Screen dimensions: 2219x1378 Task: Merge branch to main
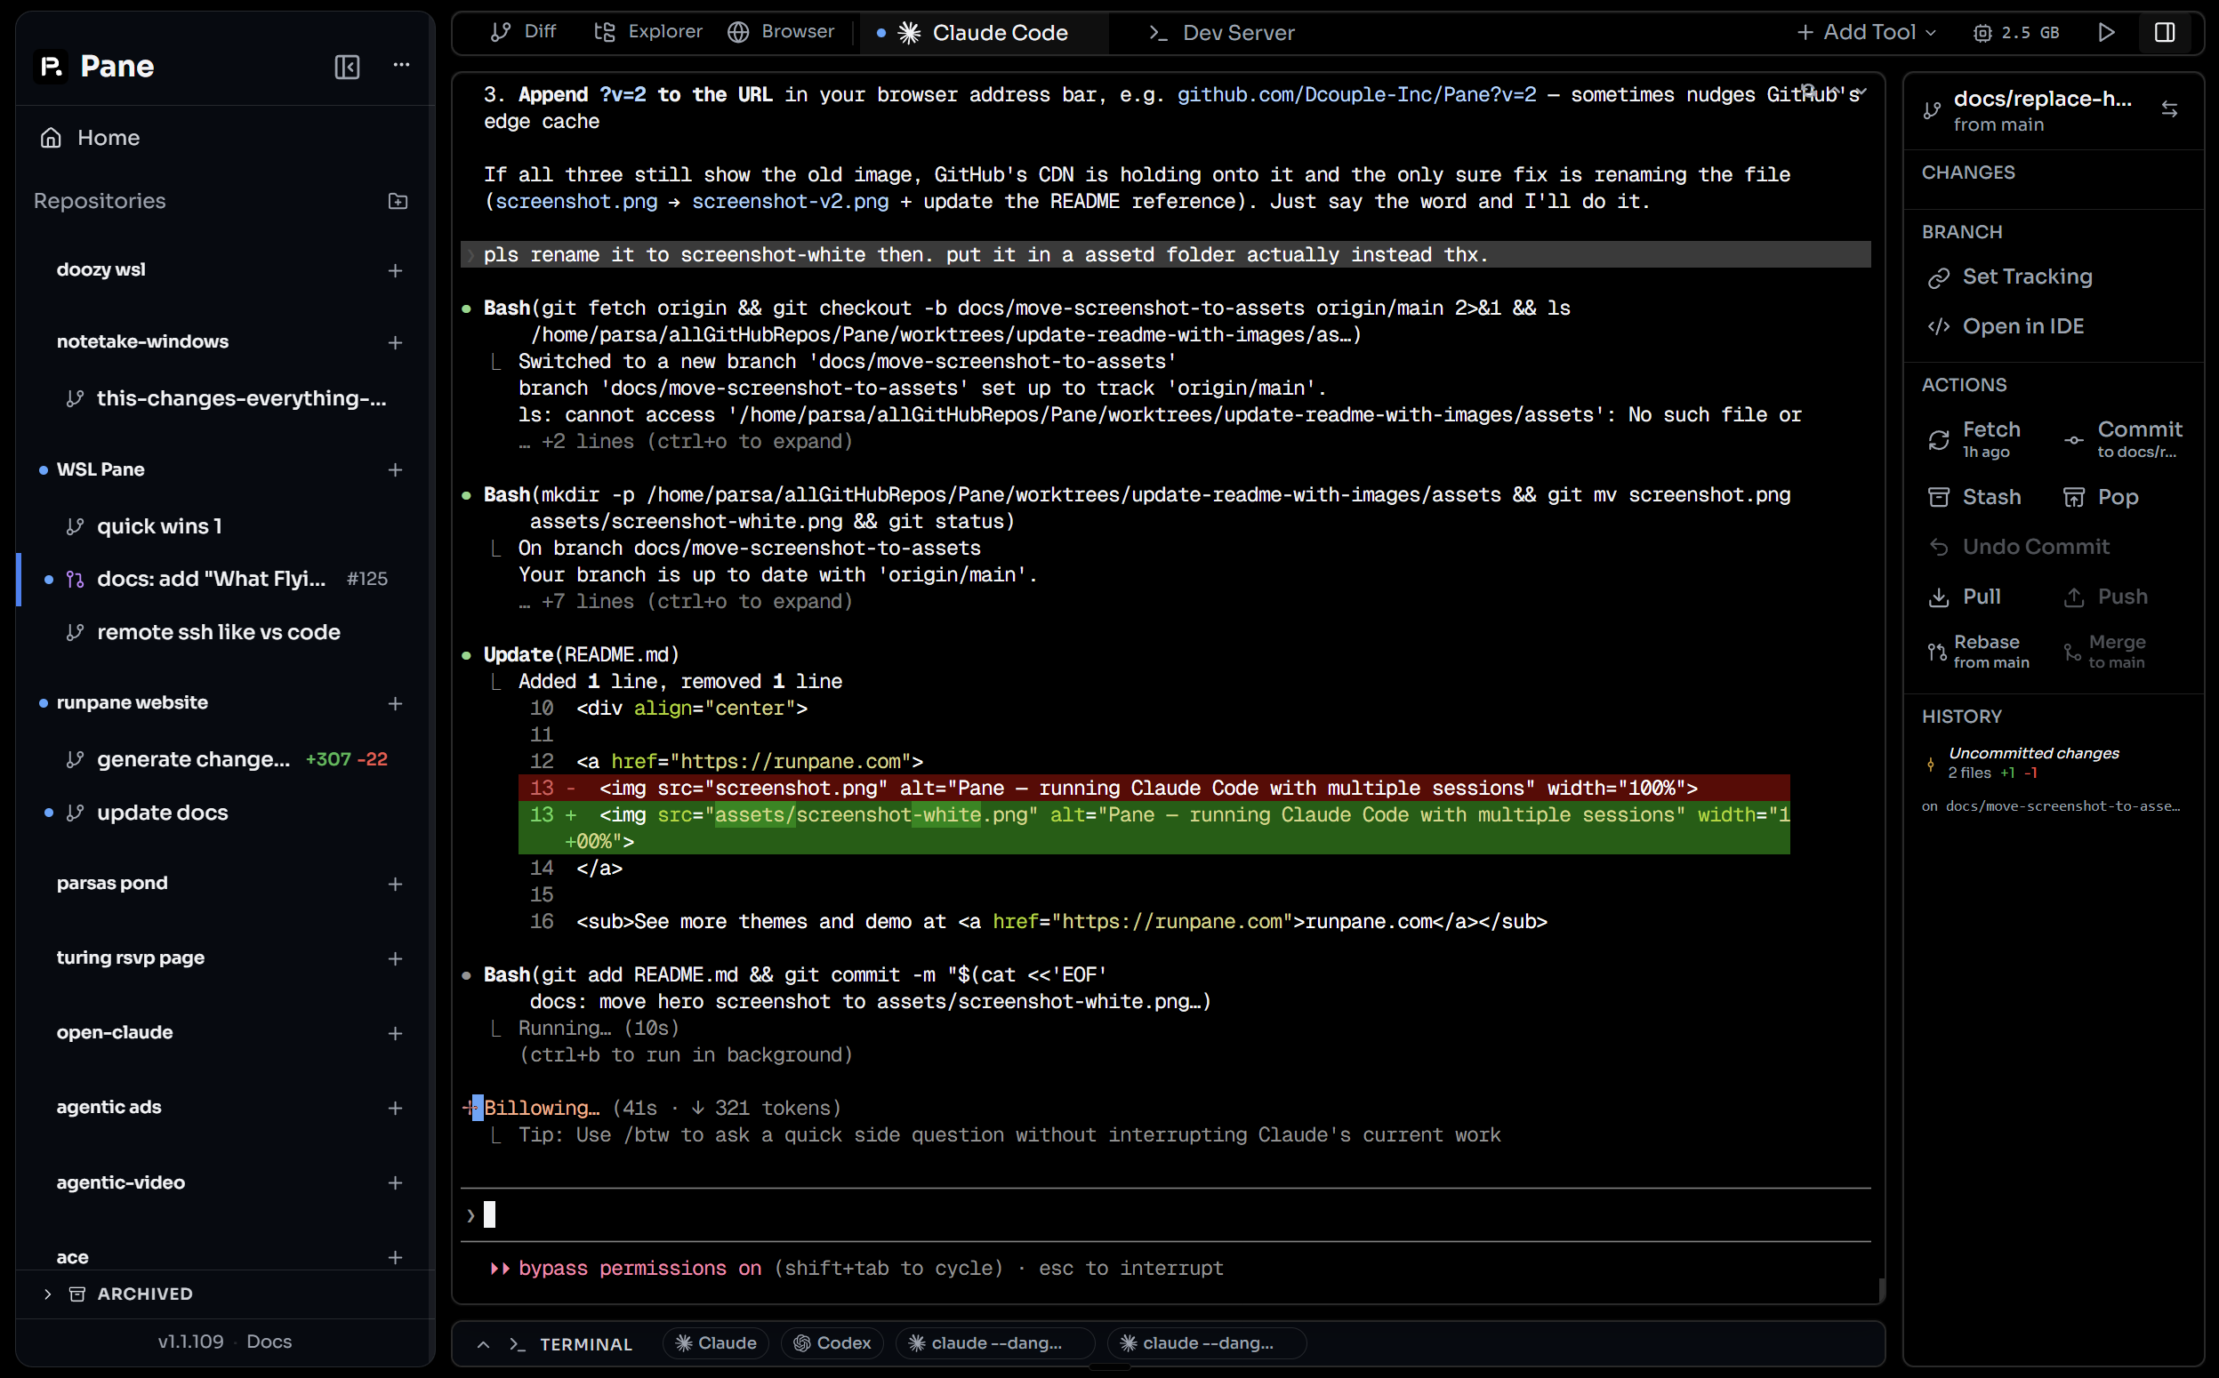2105,652
